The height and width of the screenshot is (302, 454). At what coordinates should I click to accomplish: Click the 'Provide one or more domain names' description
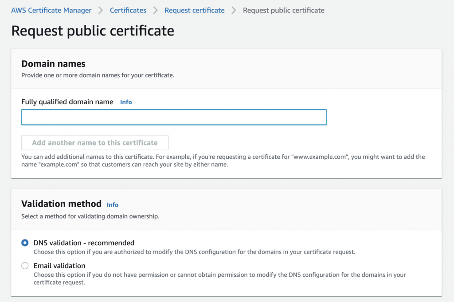(98, 75)
